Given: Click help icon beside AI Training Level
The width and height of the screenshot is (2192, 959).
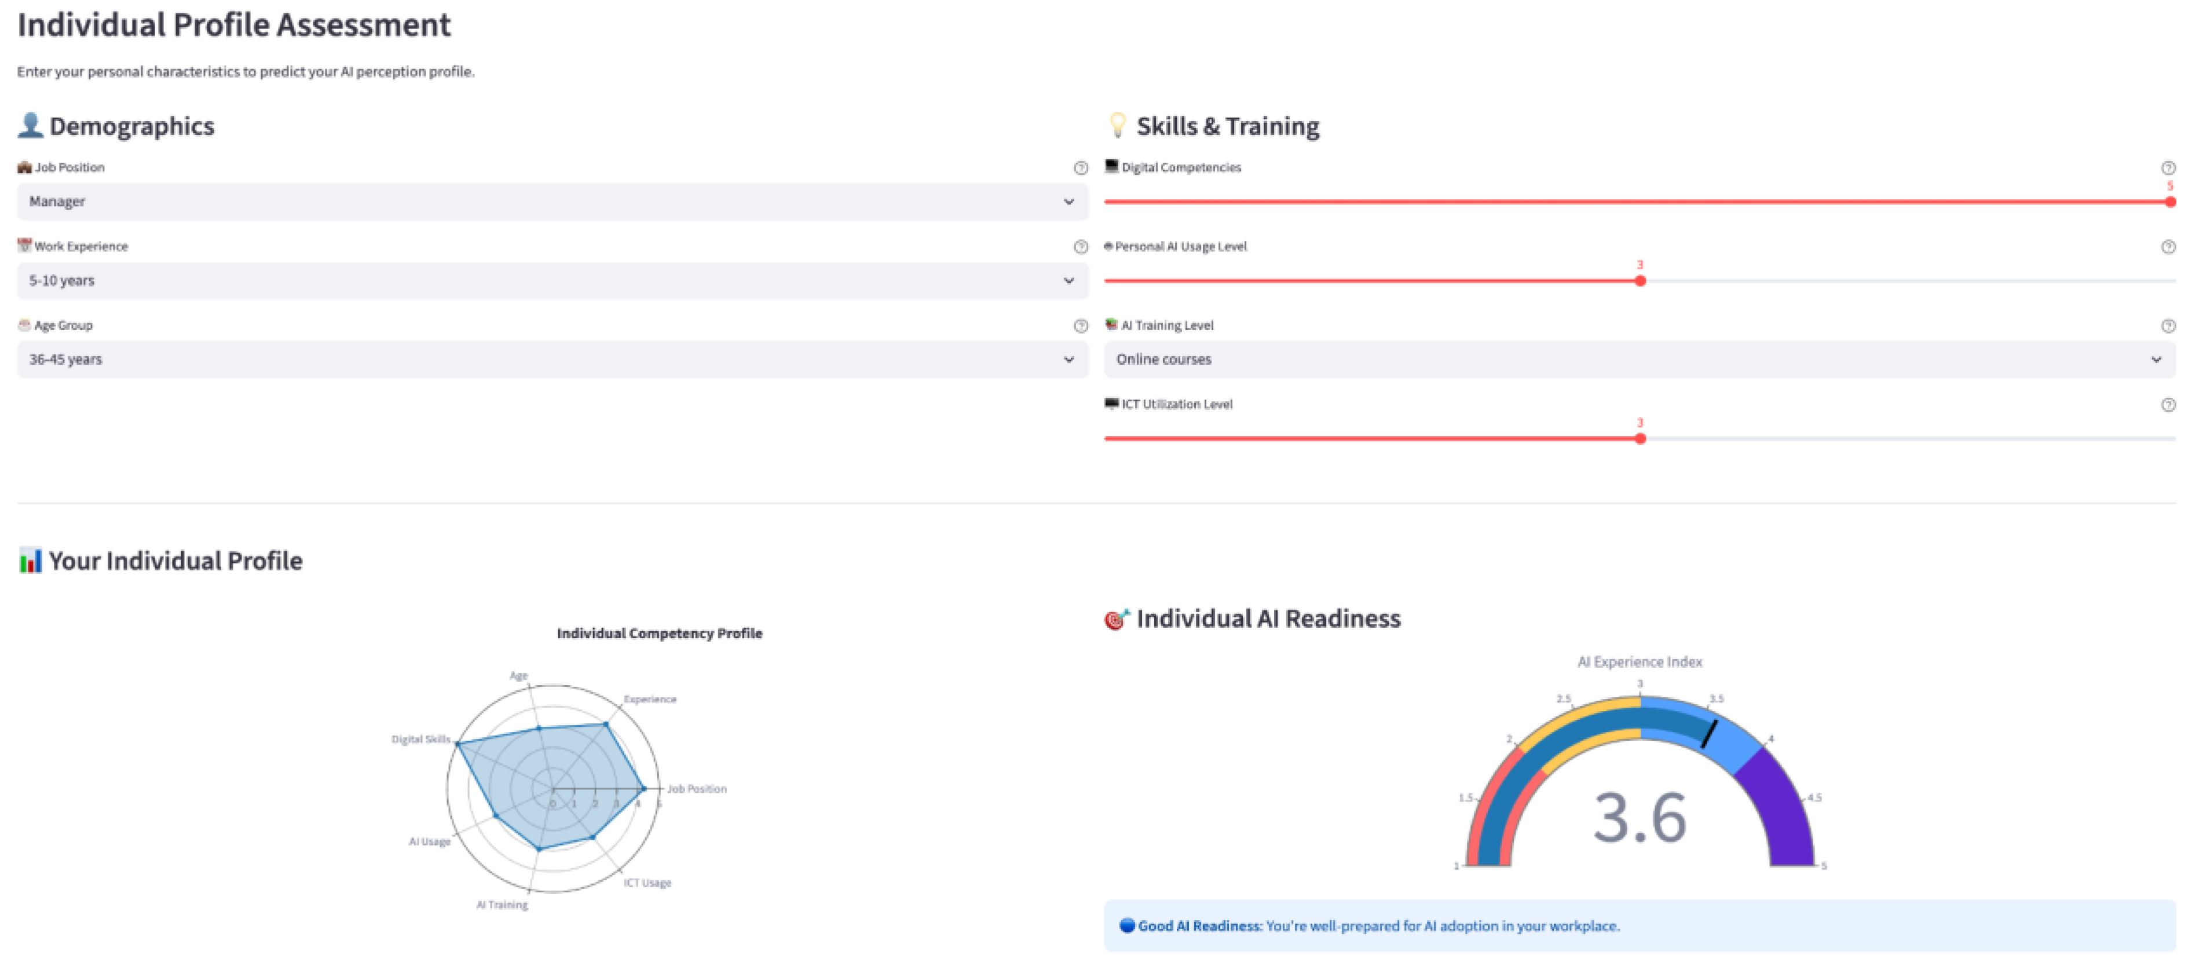Looking at the screenshot, I should pyautogui.click(x=2168, y=326).
